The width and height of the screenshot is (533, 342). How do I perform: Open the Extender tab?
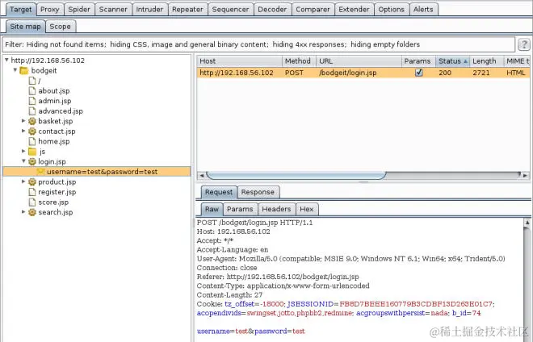(x=354, y=10)
